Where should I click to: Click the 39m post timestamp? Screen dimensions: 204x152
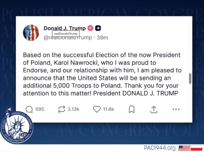(102, 38)
